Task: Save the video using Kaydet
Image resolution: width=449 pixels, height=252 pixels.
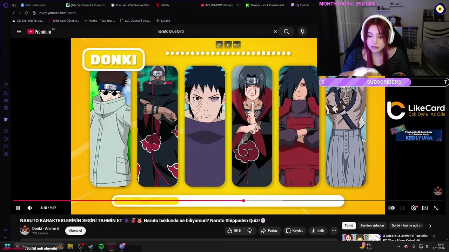Action: click(x=294, y=231)
